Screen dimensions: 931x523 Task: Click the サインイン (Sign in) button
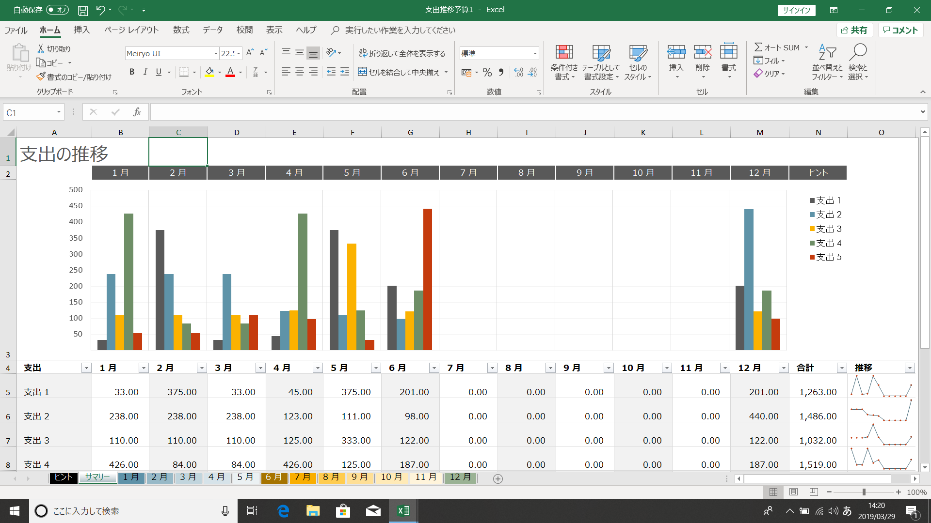coord(796,10)
